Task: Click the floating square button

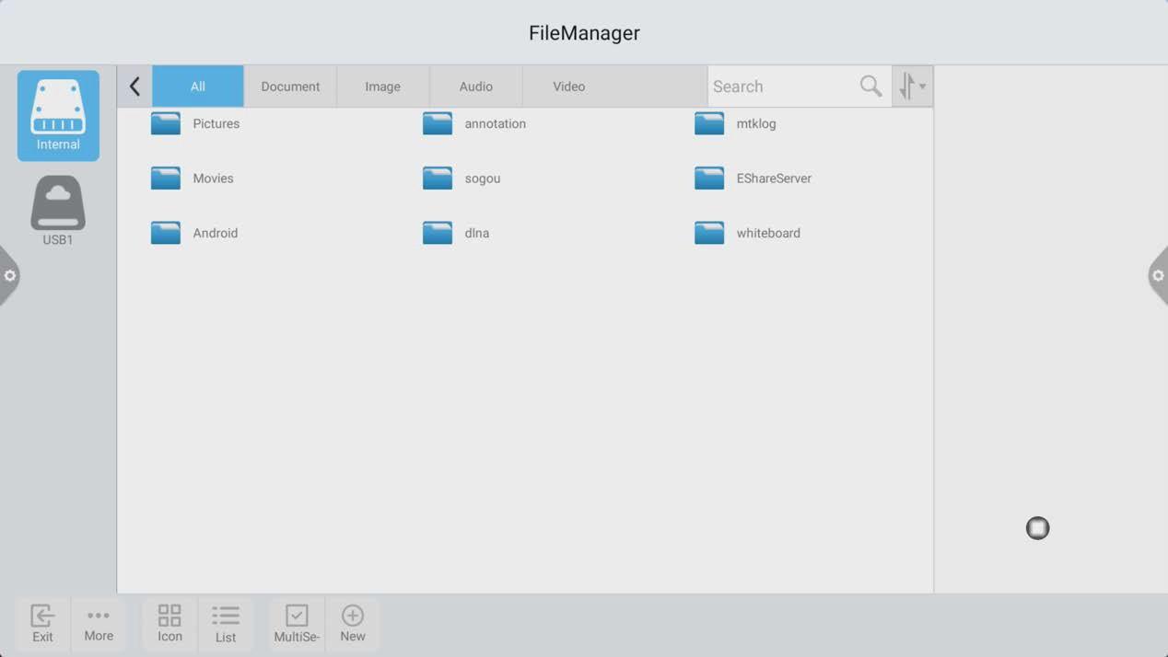Action: [x=1037, y=528]
